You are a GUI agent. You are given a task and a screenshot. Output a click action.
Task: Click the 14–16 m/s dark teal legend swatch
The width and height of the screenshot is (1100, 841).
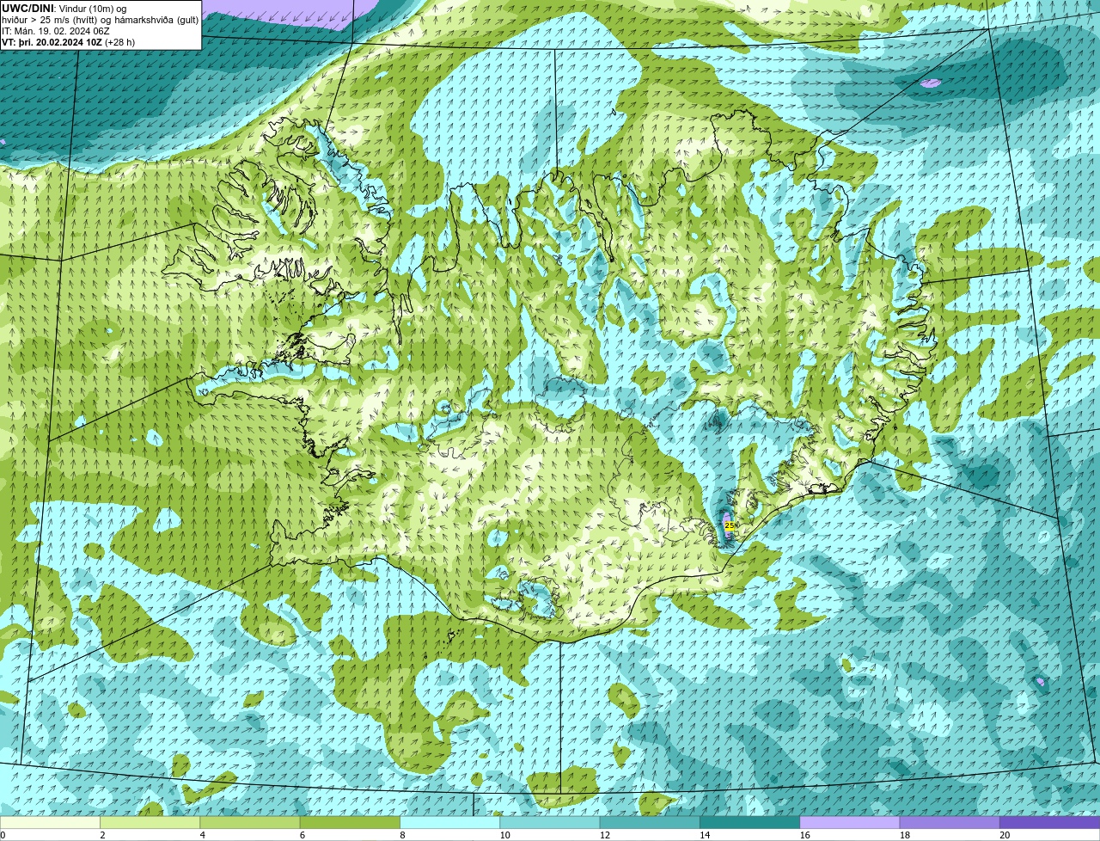[749, 822]
